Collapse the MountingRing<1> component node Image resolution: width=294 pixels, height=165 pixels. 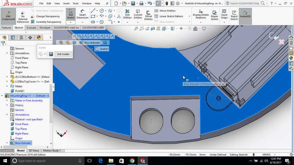2,96
